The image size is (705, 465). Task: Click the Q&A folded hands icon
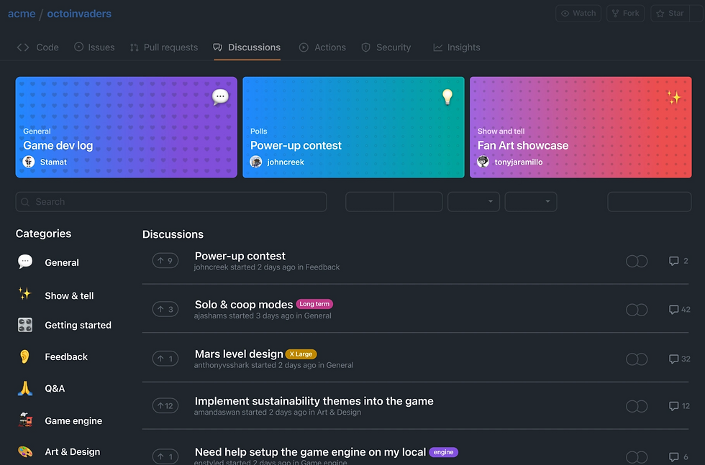click(x=25, y=387)
